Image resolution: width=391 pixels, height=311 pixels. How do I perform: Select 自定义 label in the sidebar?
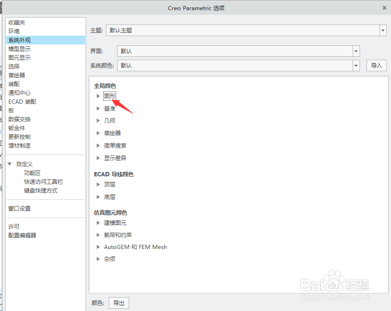click(x=25, y=164)
